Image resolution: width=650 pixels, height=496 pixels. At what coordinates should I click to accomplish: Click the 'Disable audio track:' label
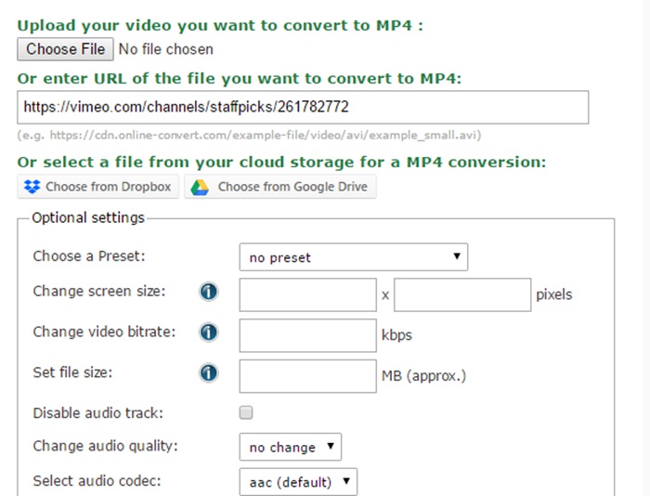pos(97,413)
